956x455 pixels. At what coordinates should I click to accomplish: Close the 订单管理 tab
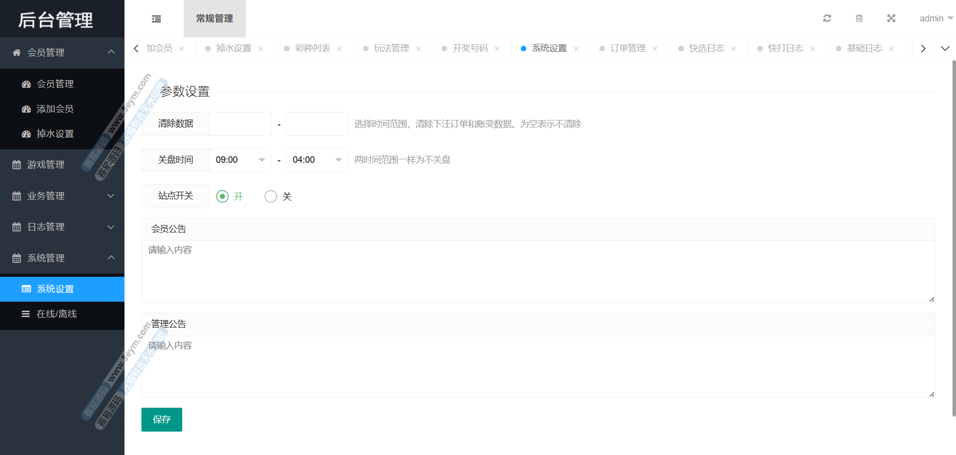(655, 49)
